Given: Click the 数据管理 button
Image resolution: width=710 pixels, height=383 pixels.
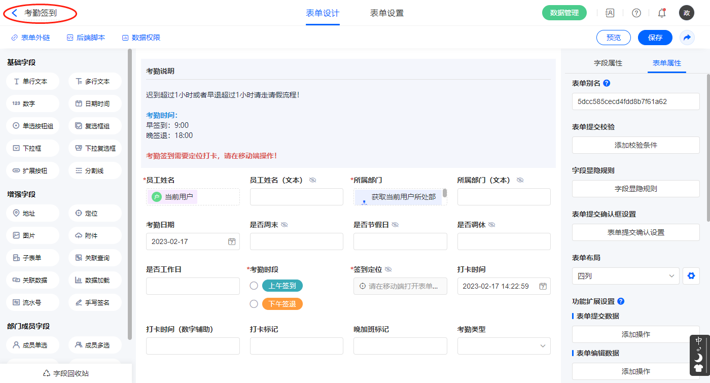Looking at the screenshot, I should 564,13.
